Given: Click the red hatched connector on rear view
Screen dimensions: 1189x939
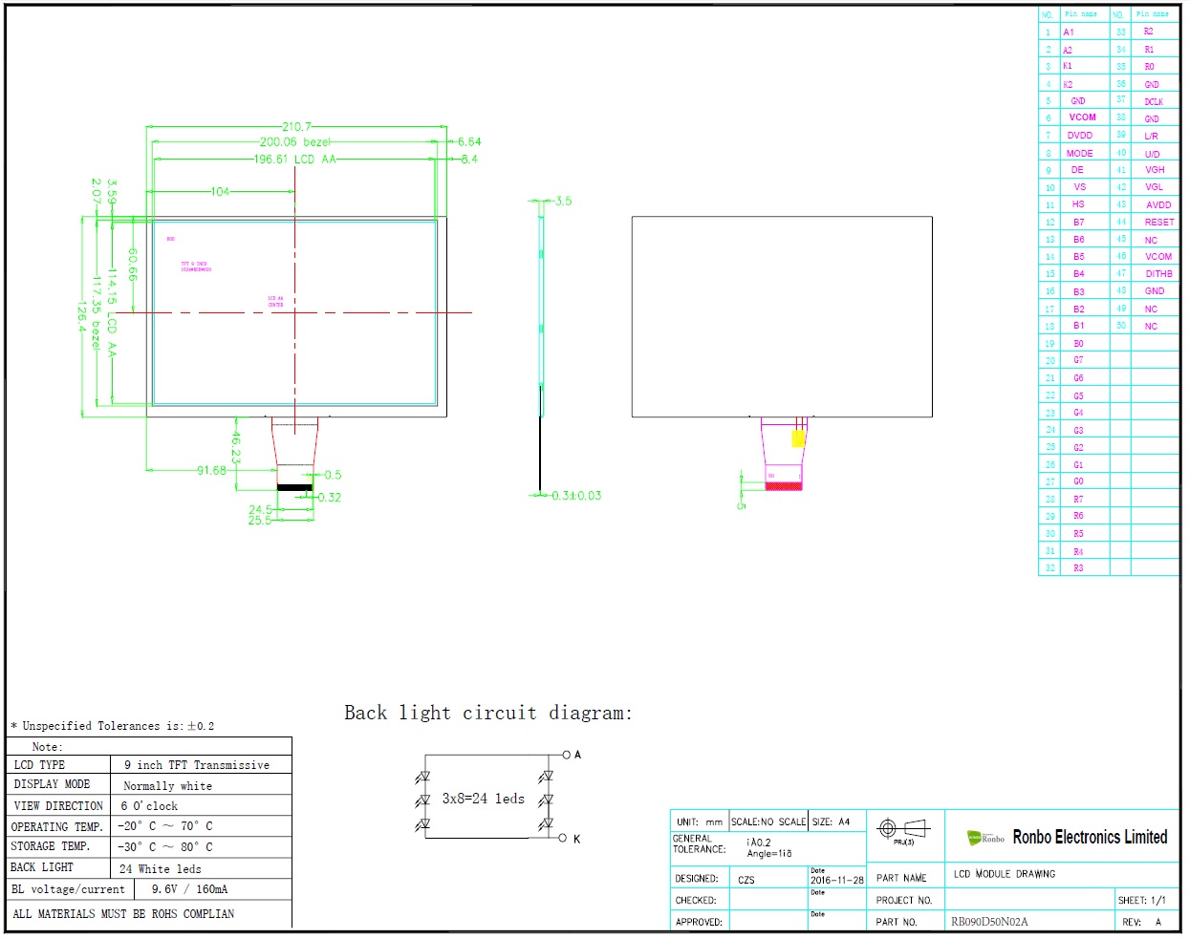Looking at the screenshot, I should click(x=784, y=486).
